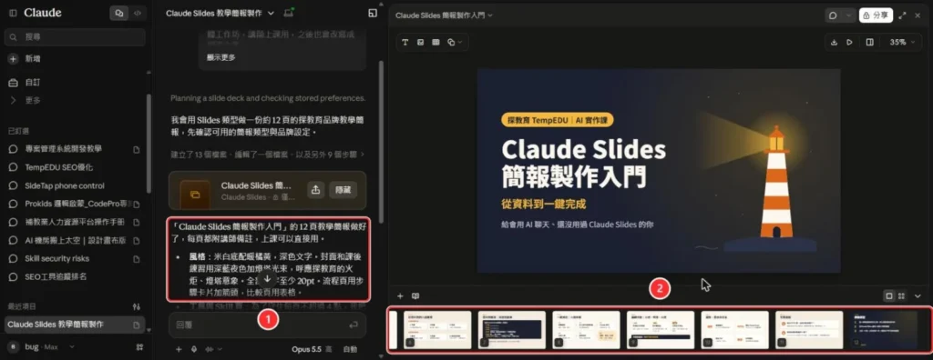Screen dimensions: 933x360
Task: Switch to single slide view
Action: click(x=889, y=295)
